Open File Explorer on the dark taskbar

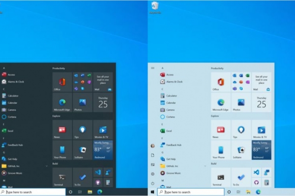point(90,192)
